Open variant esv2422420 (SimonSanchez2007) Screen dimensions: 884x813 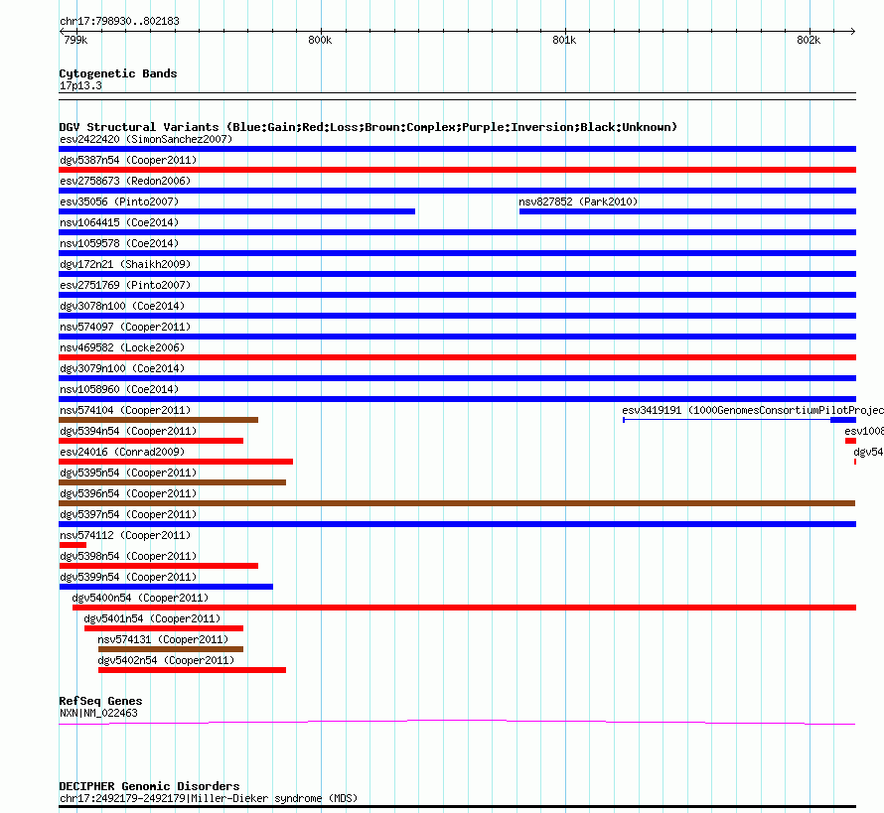[x=146, y=139]
